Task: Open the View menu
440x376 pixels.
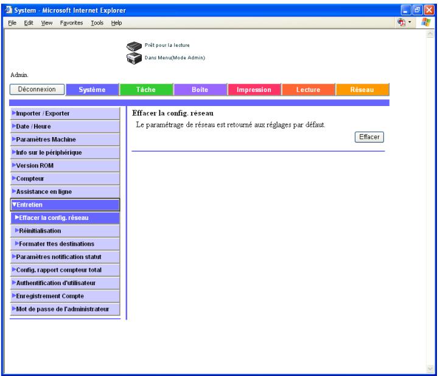Action: 47,23
